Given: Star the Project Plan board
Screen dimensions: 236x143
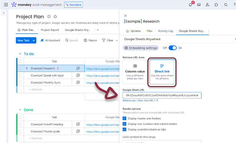Looking at the screenshot, I should tap(55, 17).
